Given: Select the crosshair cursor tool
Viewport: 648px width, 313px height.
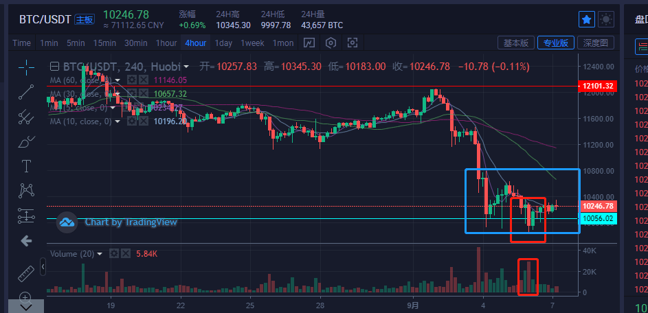Looking at the screenshot, I should [x=26, y=67].
